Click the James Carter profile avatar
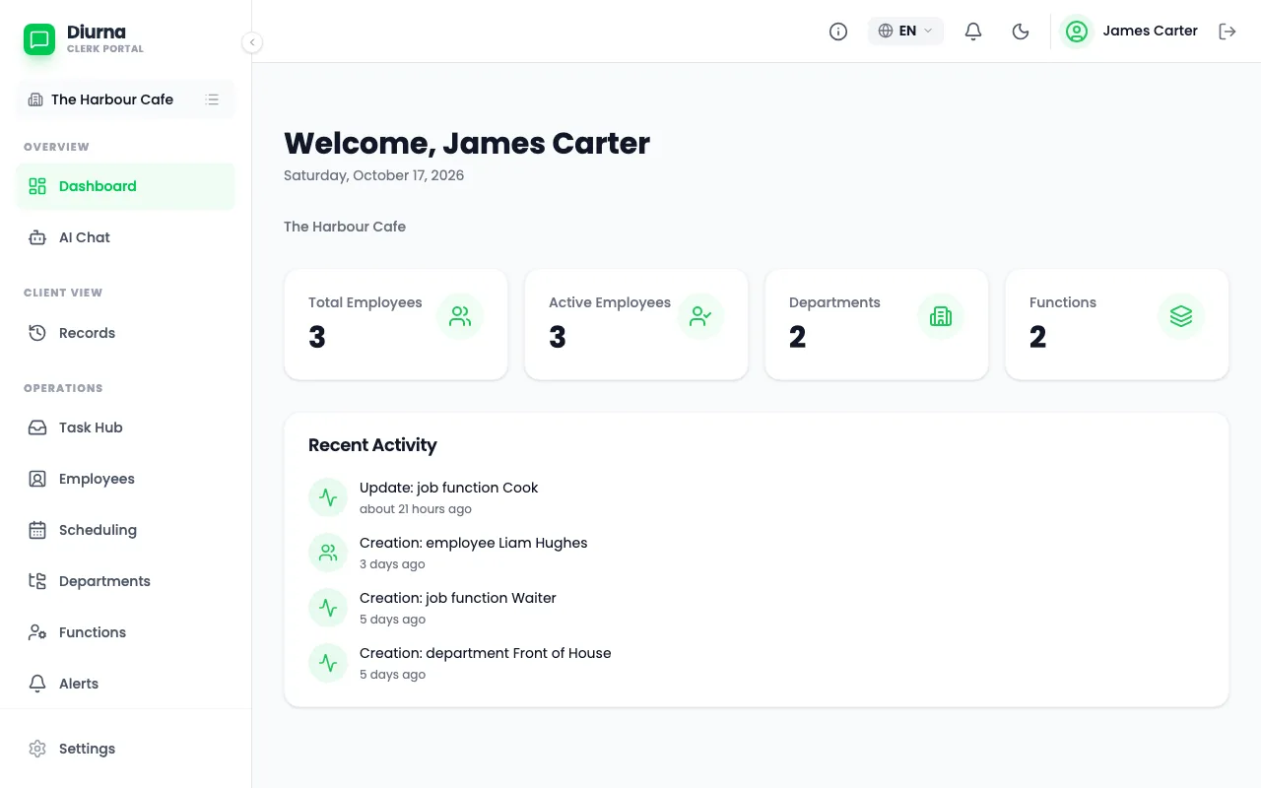This screenshot has height=788, width=1261. pos(1077,32)
